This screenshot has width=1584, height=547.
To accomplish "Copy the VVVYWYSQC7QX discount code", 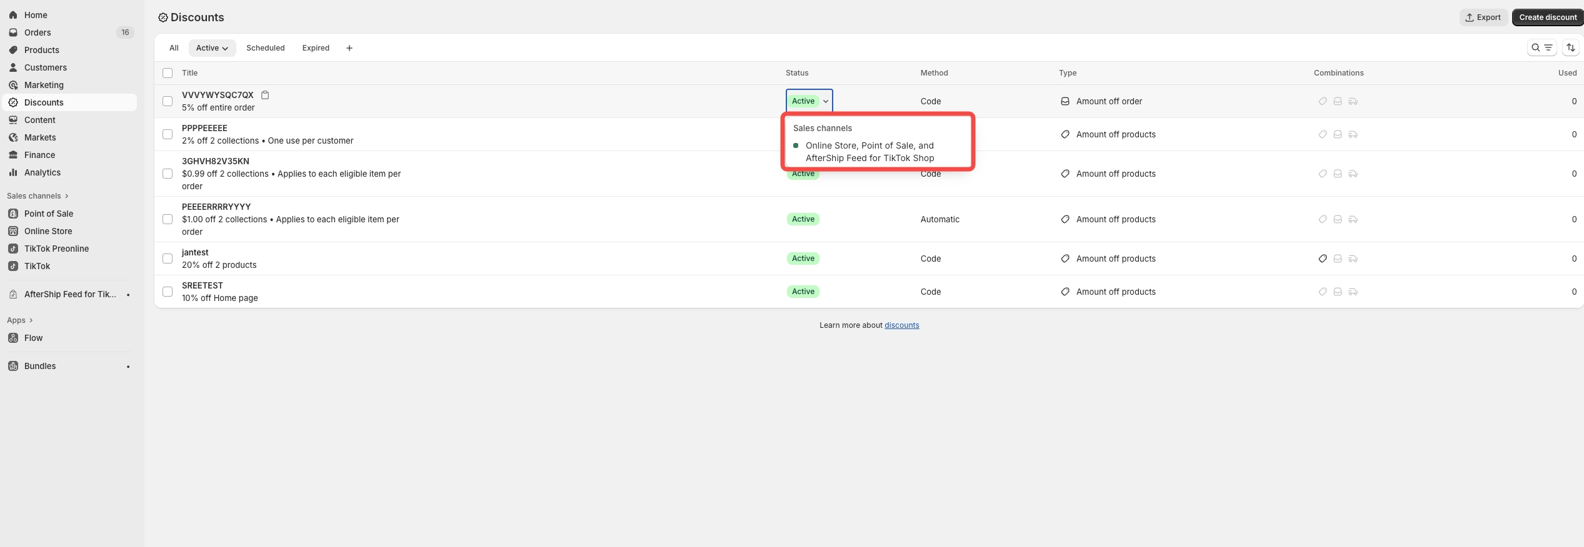I will (265, 95).
